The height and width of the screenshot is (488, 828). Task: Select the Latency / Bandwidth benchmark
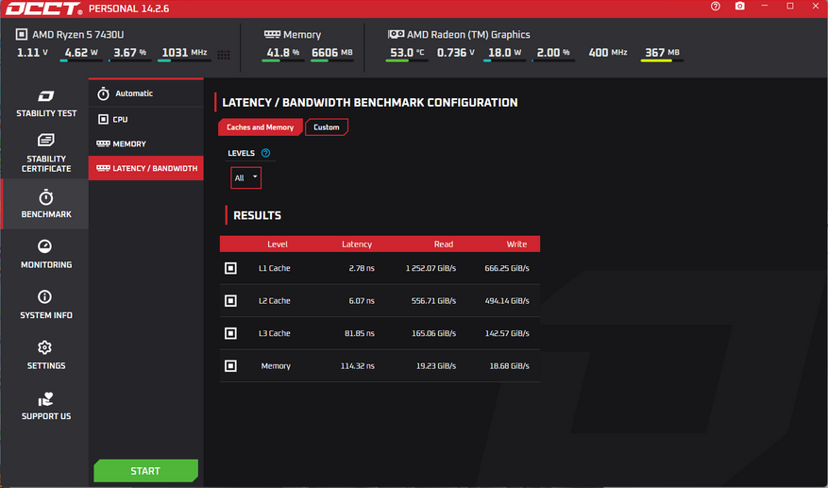[145, 168]
